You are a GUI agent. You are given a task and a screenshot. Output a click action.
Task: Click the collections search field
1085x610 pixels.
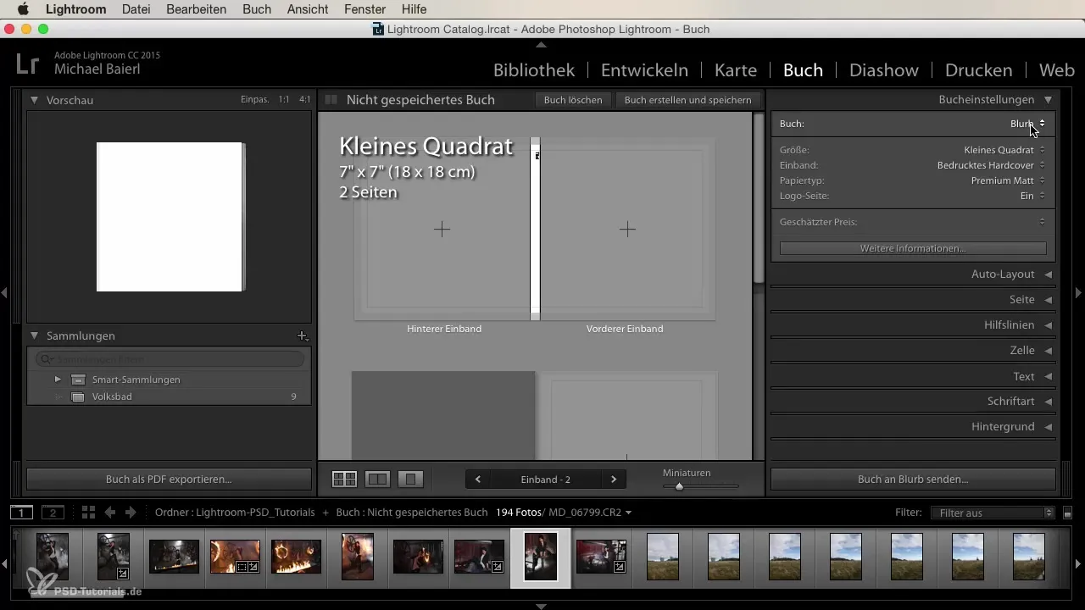point(170,359)
